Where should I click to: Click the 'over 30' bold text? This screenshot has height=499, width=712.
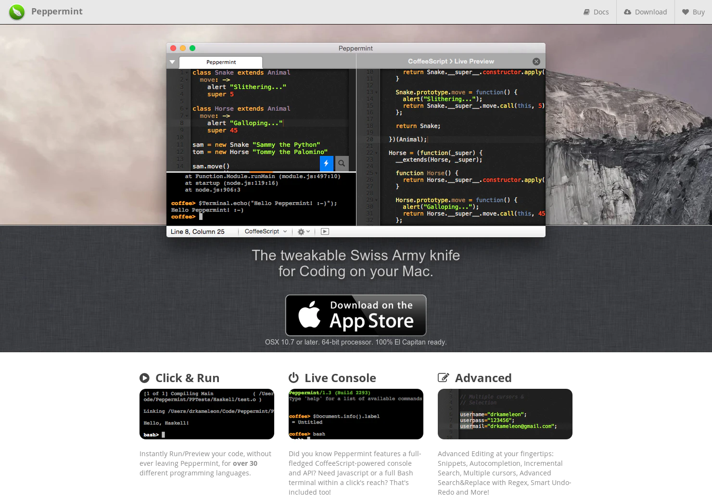pos(245,463)
